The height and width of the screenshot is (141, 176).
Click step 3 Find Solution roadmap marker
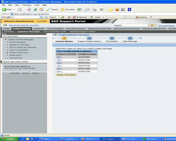click(x=112, y=38)
